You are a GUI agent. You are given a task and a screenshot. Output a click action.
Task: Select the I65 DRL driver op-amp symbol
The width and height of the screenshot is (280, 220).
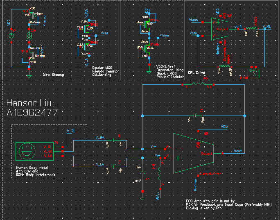coord(220,29)
